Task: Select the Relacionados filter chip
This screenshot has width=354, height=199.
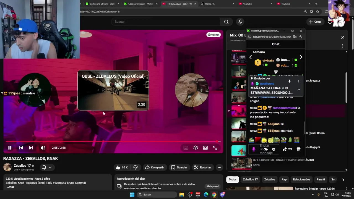Action: point(301,180)
